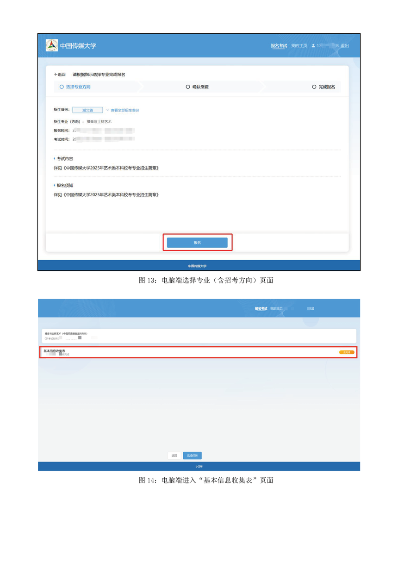The width and height of the screenshot is (398, 563).
Task: Select the 完成报名 step
Action: tap(323, 87)
